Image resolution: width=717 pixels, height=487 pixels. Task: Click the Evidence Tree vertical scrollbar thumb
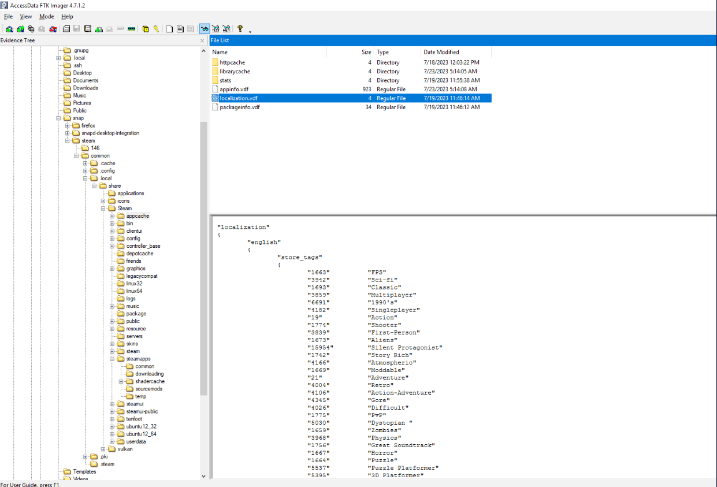[x=203, y=258]
